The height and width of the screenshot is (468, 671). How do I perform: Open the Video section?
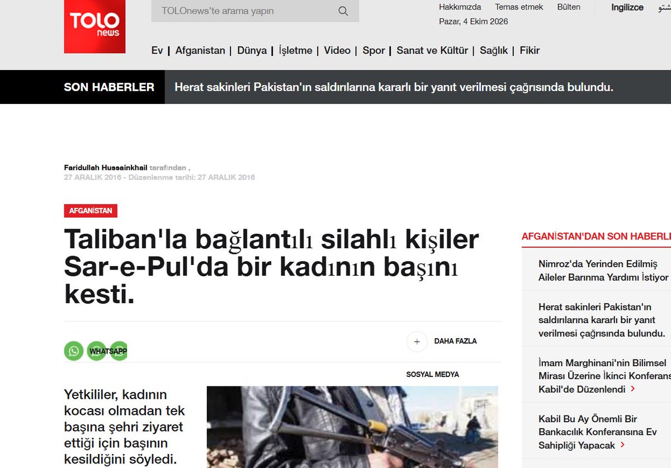[337, 50]
